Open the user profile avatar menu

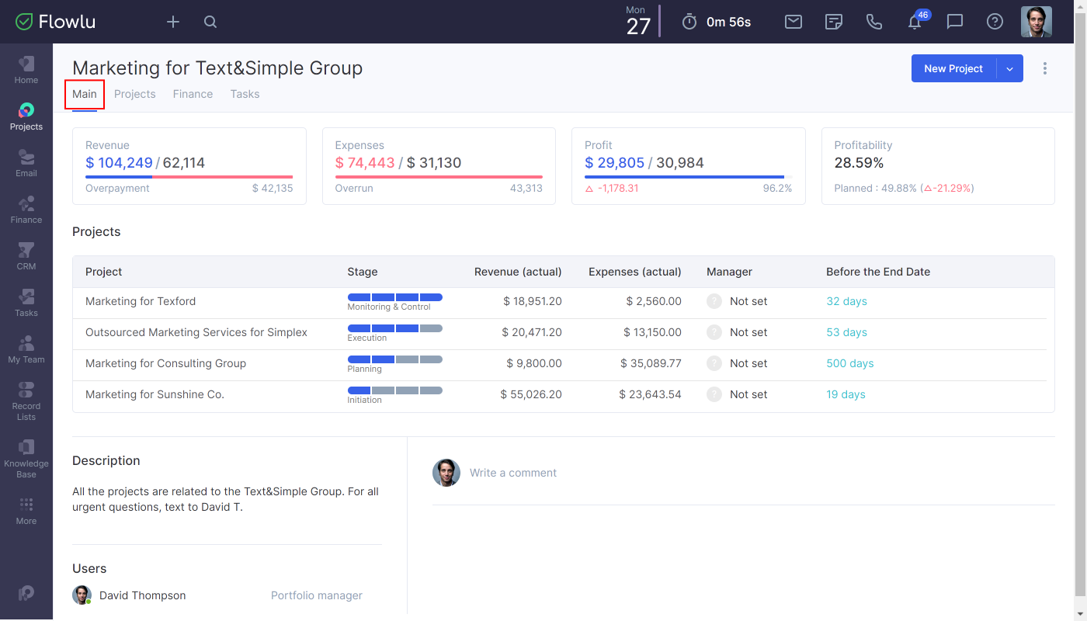pyautogui.click(x=1036, y=22)
